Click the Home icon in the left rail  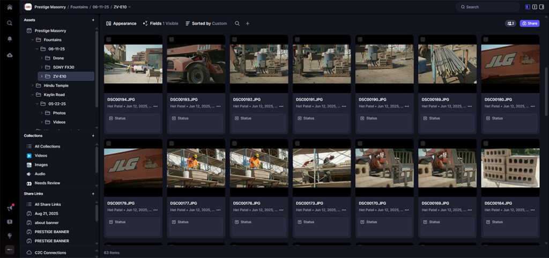(10, 7)
